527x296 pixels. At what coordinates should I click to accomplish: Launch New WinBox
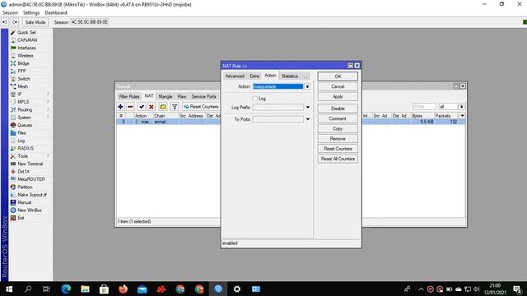(x=30, y=210)
